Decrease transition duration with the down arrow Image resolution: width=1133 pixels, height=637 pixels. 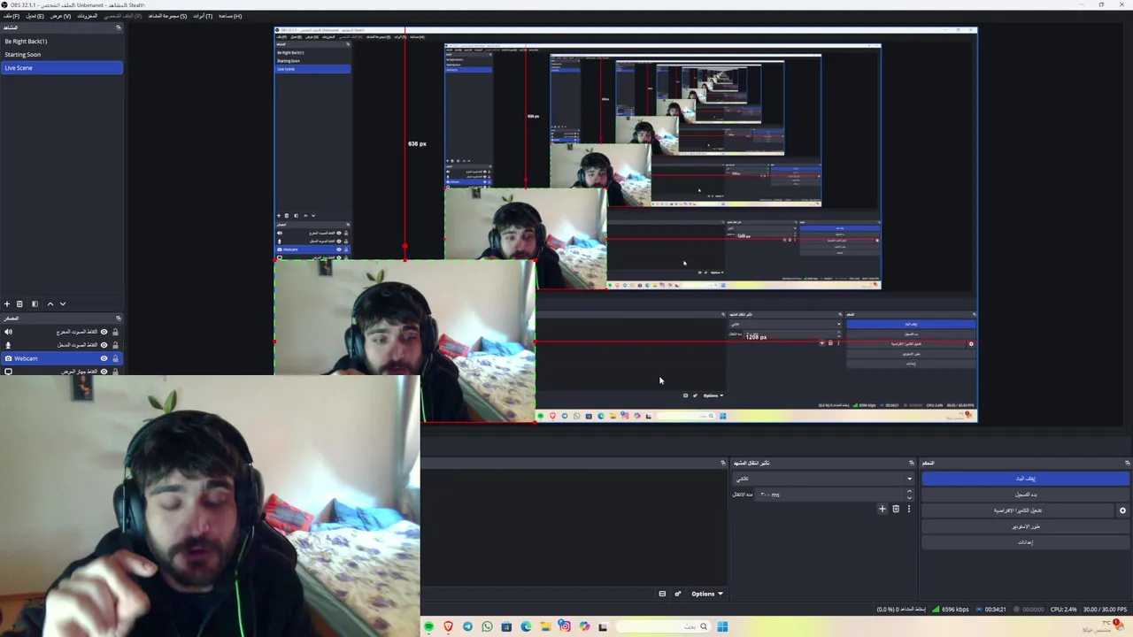(909, 498)
